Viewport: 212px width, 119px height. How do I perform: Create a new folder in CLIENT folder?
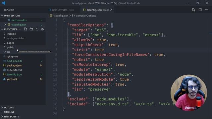pos(31,29)
